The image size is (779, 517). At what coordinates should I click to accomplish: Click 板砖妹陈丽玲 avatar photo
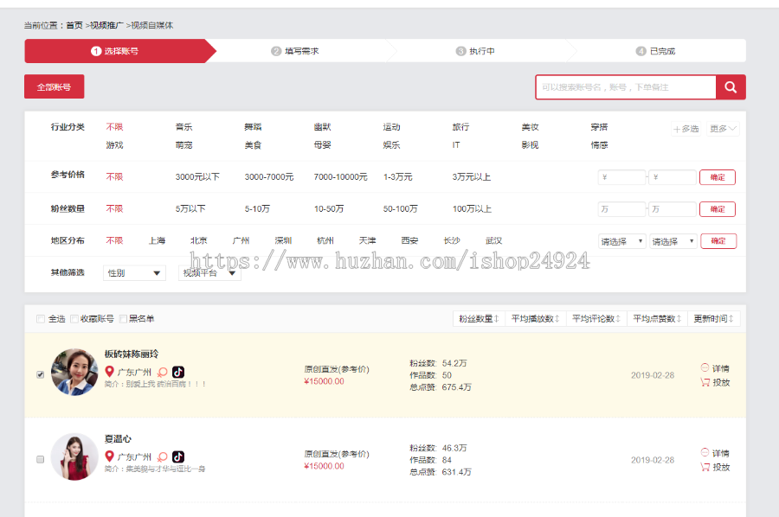click(x=74, y=372)
